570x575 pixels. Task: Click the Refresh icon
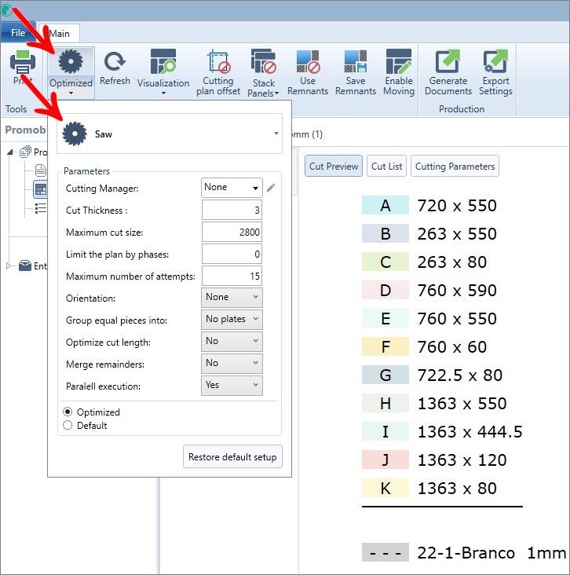[x=115, y=61]
